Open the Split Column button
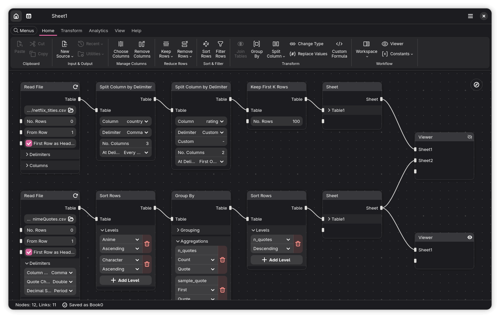Image resolution: width=500 pixels, height=318 pixels. [x=276, y=49]
